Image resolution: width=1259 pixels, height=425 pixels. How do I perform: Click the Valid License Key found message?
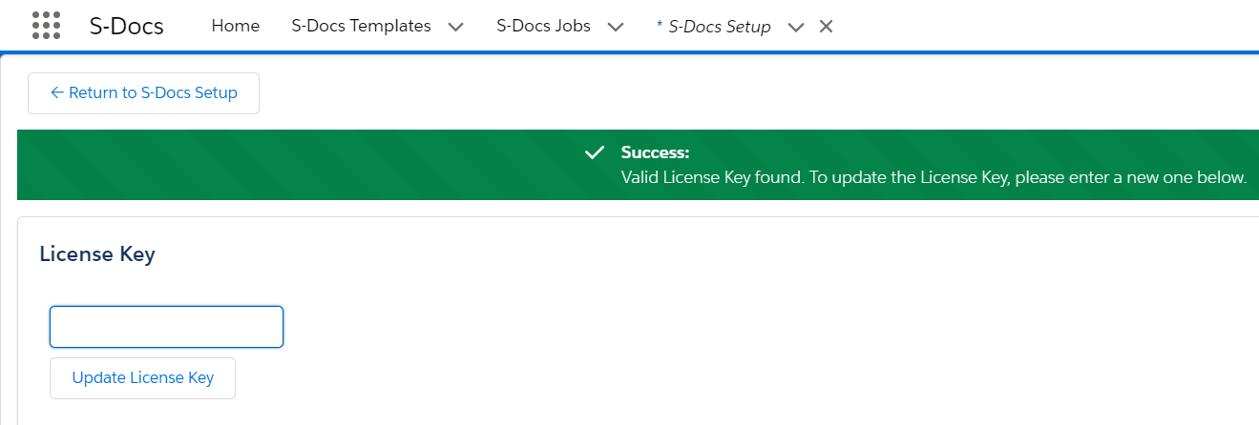(x=934, y=177)
